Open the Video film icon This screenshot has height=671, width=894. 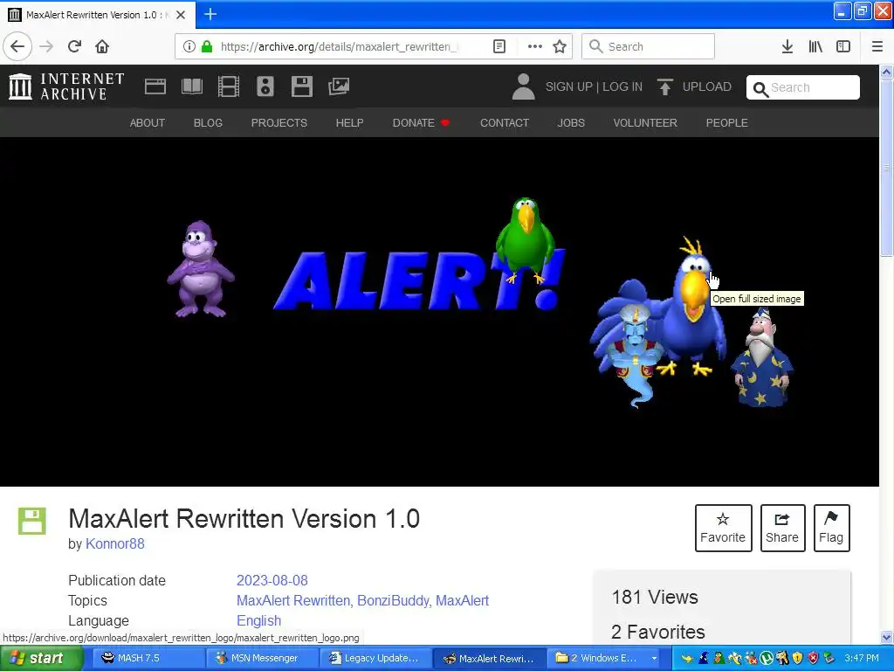[229, 86]
